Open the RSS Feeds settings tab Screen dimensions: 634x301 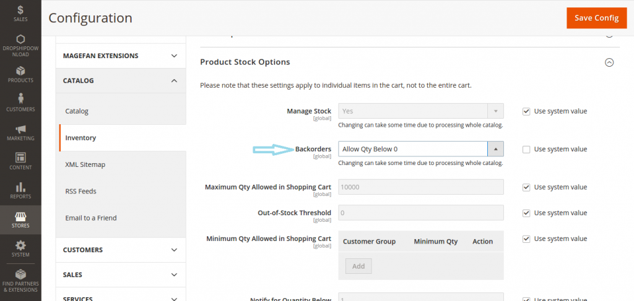121,191
